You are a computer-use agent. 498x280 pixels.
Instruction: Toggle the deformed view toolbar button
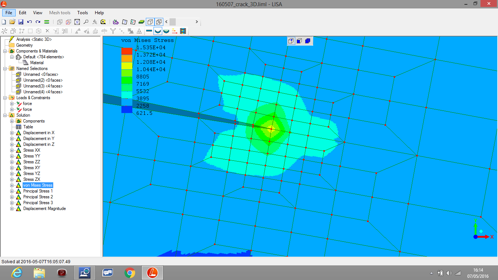(x=157, y=31)
